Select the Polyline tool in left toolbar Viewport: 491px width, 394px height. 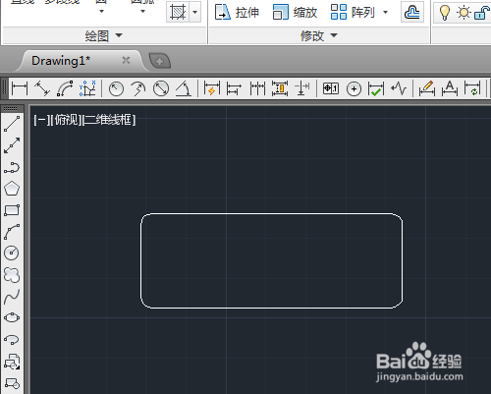pyautogui.click(x=12, y=167)
